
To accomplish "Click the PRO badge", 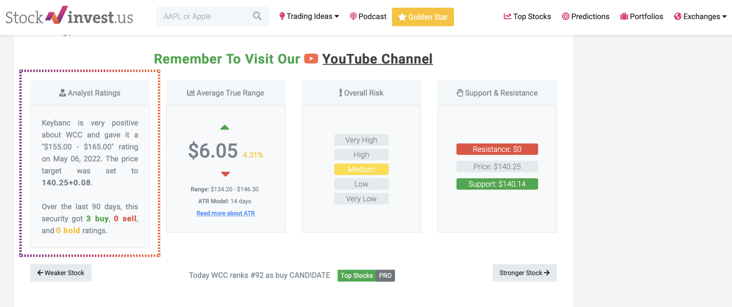I will [x=385, y=276].
